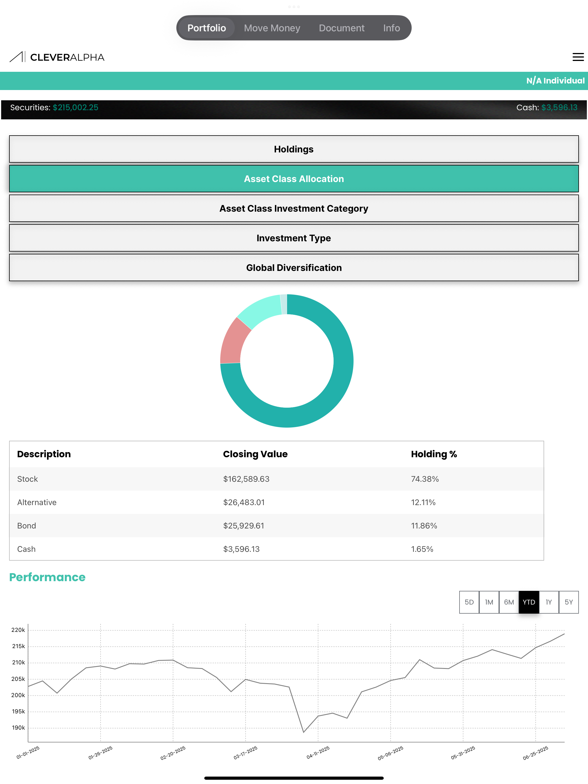
Task: Click the N/A Individual account label
Action: (x=555, y=81)
